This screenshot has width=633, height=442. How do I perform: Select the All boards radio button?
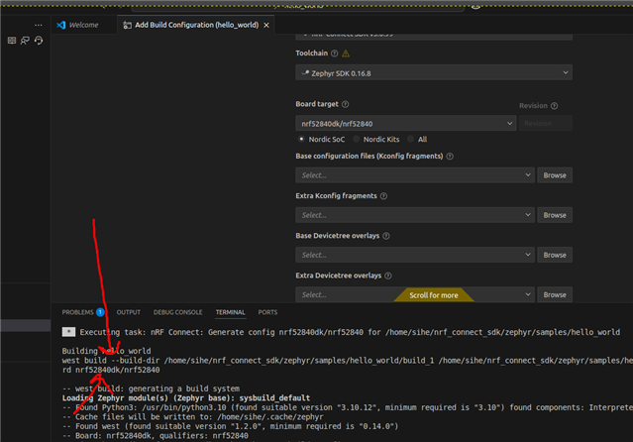(x=410, y=139)
